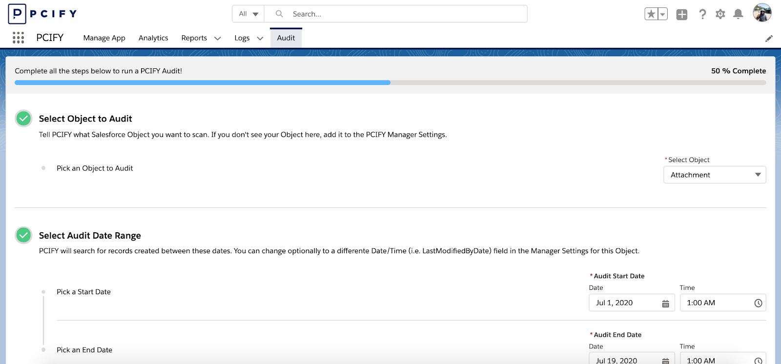The height and width of the screenshot is (364, 781).
Task: Click the Audit Start Date label
Action: point(619,276)
